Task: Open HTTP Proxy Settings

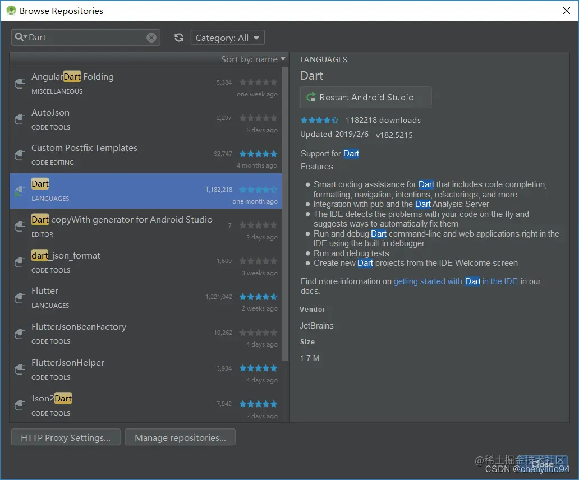Action: point(66,437)
